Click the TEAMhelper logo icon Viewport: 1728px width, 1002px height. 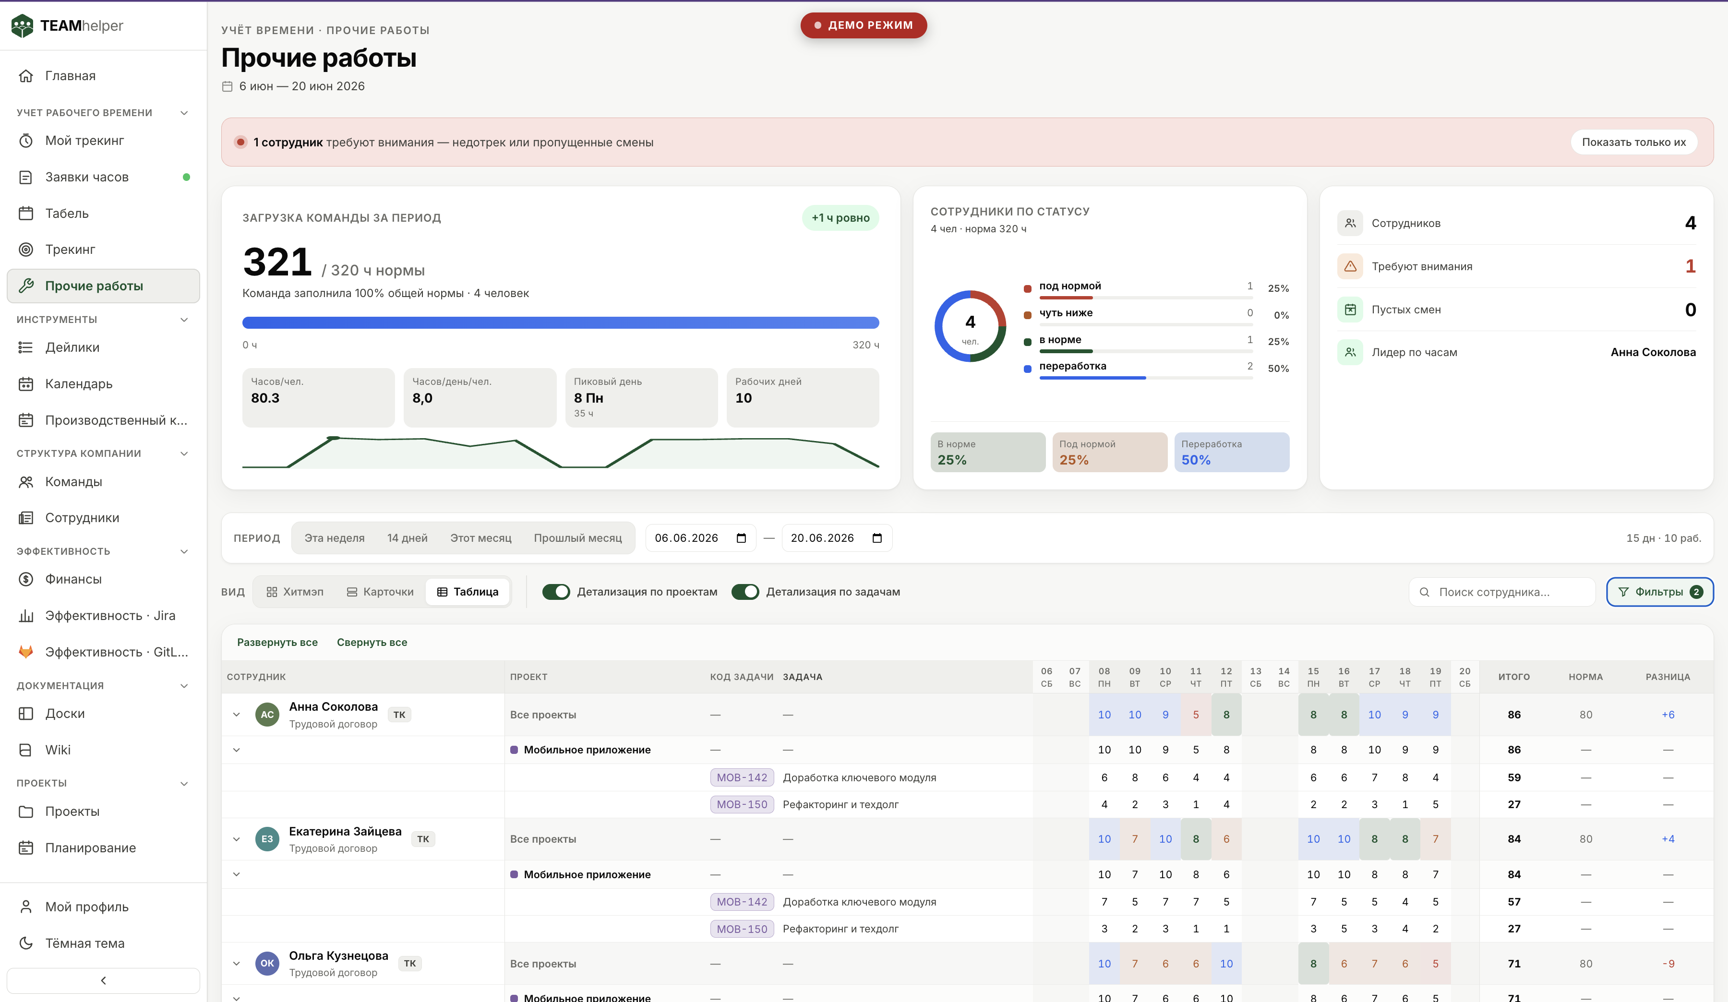[23, 25]
